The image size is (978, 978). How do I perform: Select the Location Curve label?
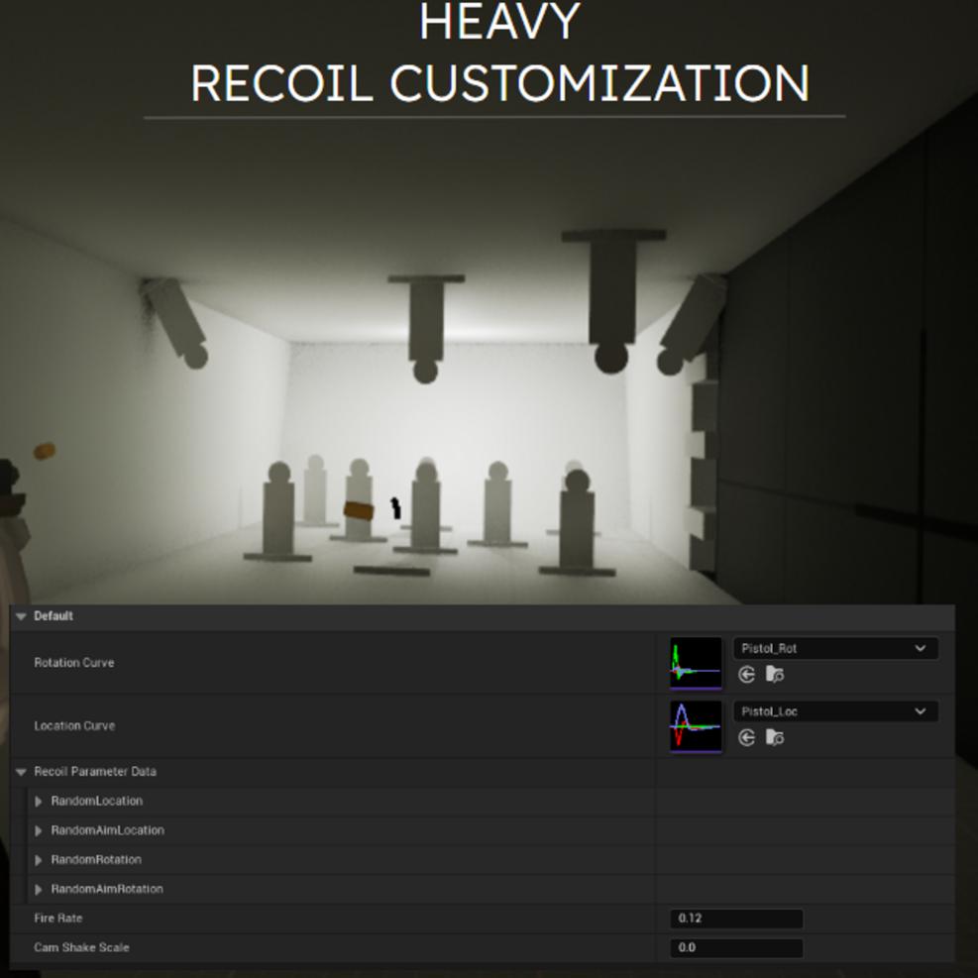(x=75, y=726)
